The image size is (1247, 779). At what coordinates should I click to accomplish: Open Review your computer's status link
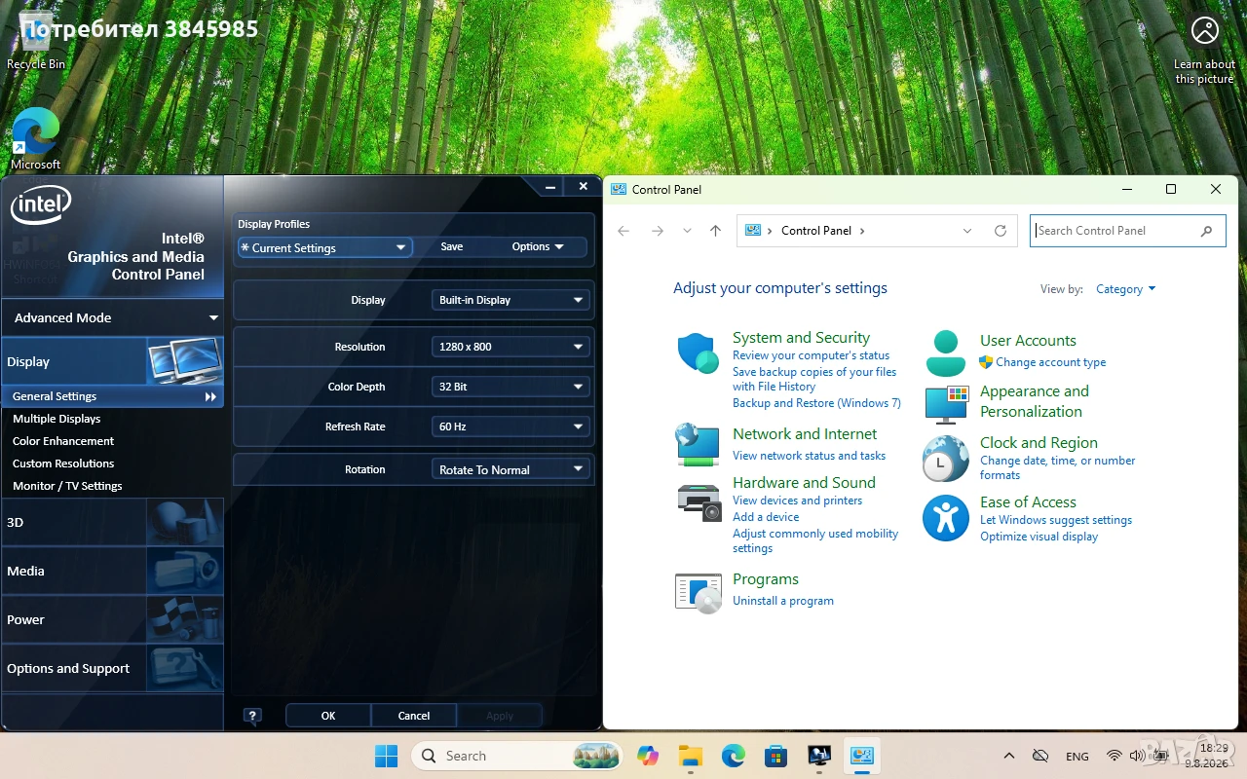(812, 356)
